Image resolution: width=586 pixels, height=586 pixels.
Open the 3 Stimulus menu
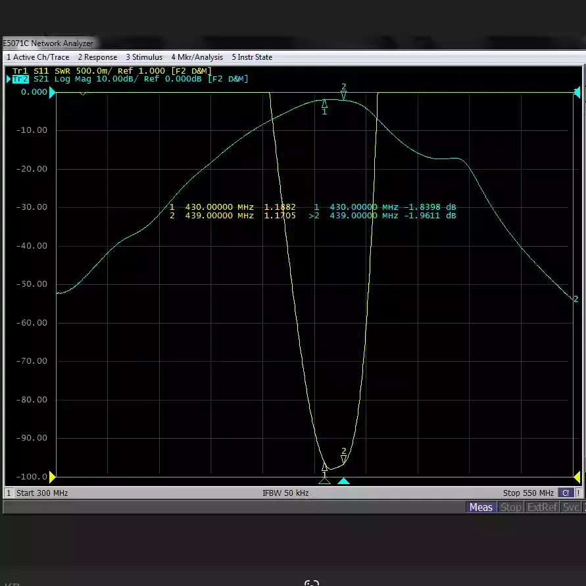pyautogui.click(x=144, y=57)
